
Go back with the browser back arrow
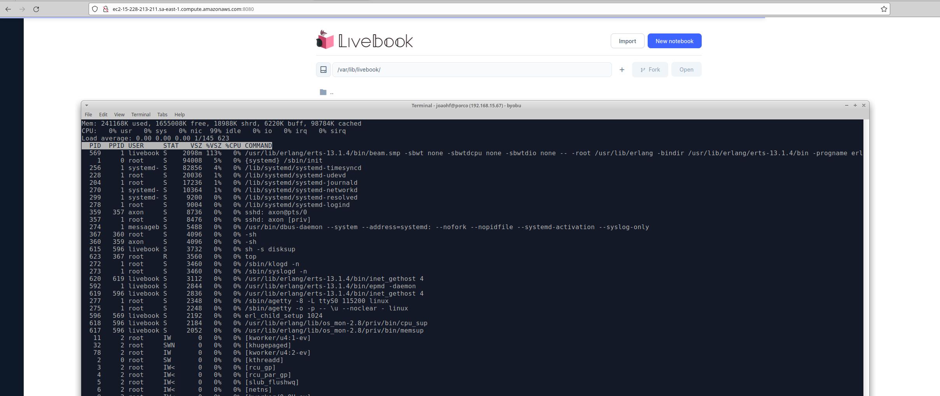point(8,9)
